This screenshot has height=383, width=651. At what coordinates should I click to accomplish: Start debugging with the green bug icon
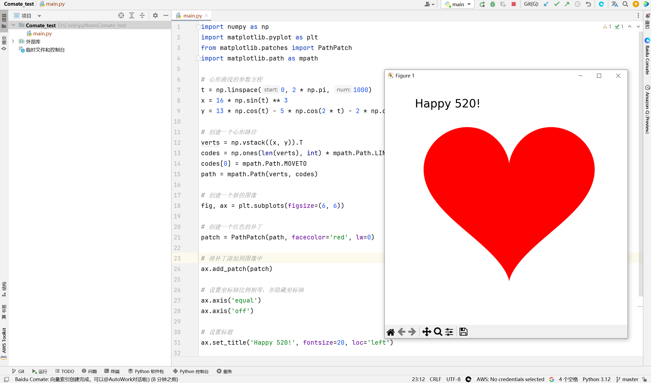493,4
